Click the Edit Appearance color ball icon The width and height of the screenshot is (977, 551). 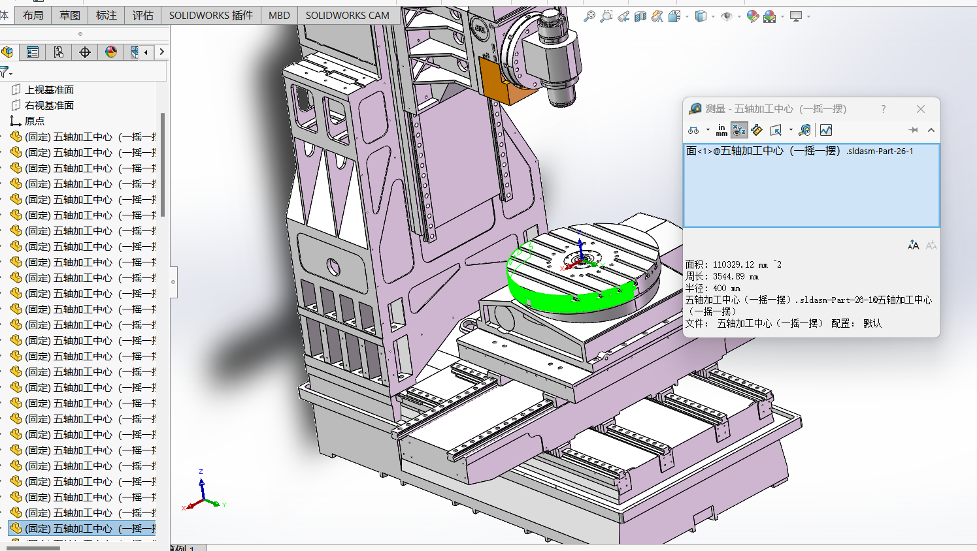pyautogui.click(x=753, y=16)
